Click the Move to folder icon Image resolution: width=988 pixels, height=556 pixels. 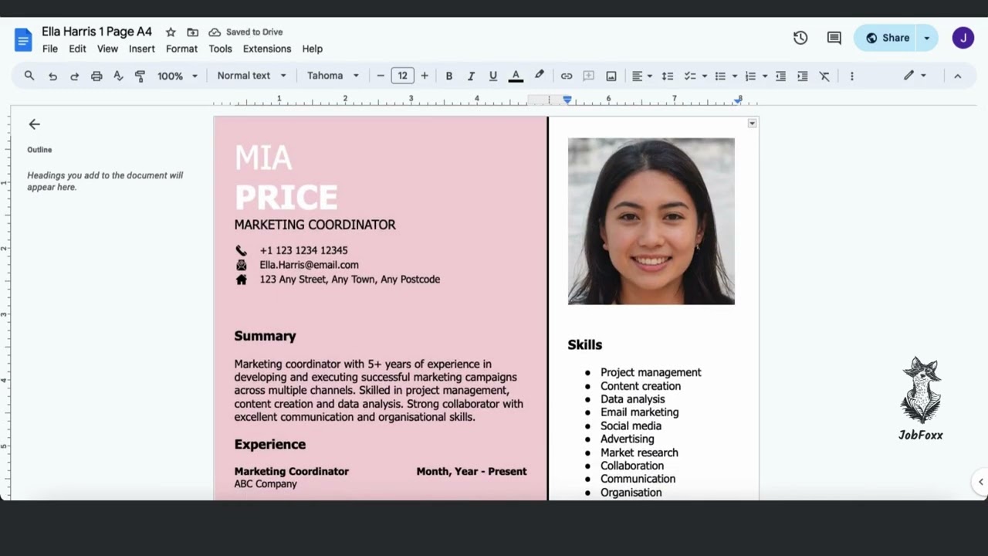pyautogui.click(x=193, y=32)
